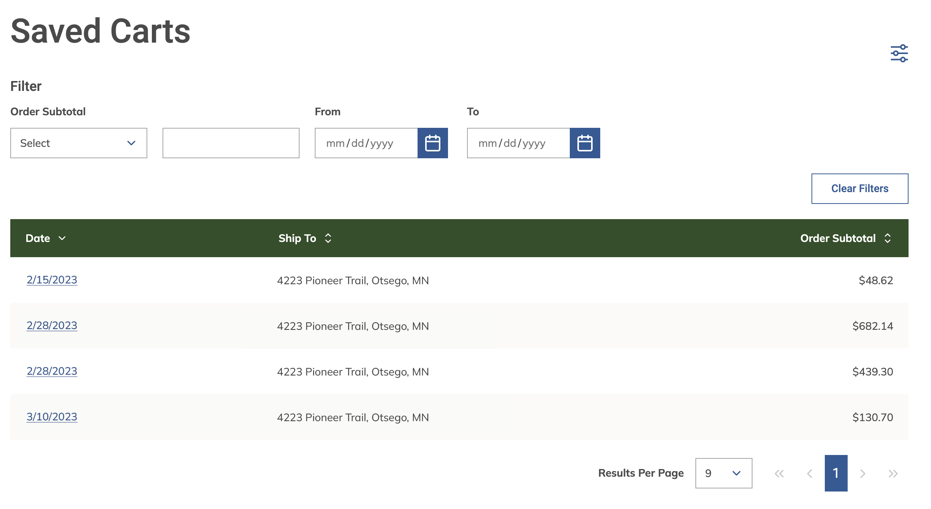Sort by Order Subtotal
The height and width of the screenshot is (509, 931).
click(x=888, y=239)
